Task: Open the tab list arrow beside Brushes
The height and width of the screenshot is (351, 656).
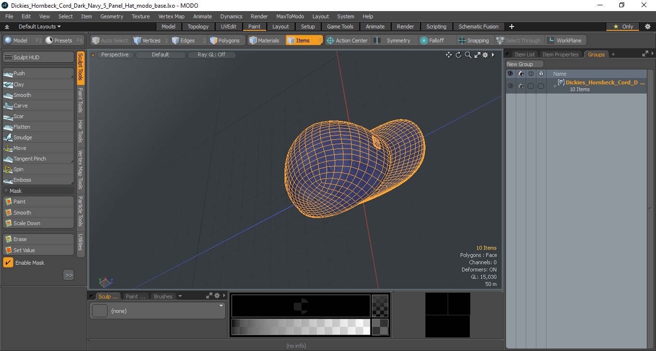Action: (x=180, y=296)
